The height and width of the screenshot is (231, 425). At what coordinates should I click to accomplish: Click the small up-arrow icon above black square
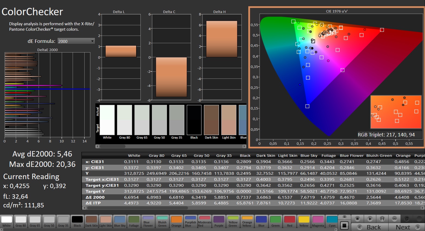coord(344,217)
